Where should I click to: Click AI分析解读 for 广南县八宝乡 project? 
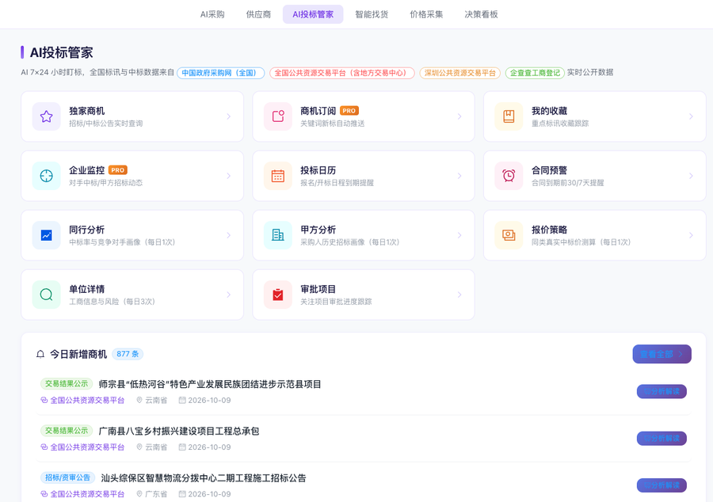662,439
